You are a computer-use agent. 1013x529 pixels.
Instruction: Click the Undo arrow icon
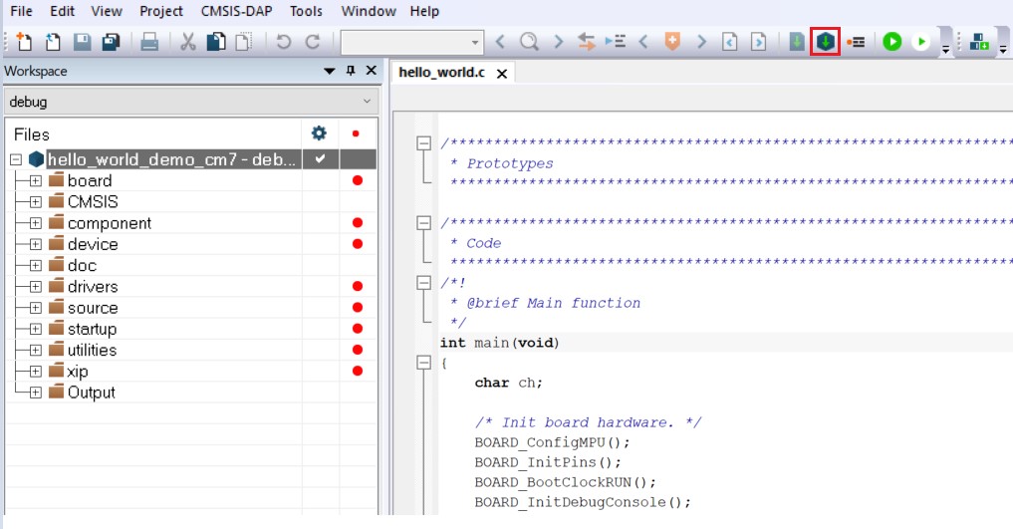click(284, 42)
